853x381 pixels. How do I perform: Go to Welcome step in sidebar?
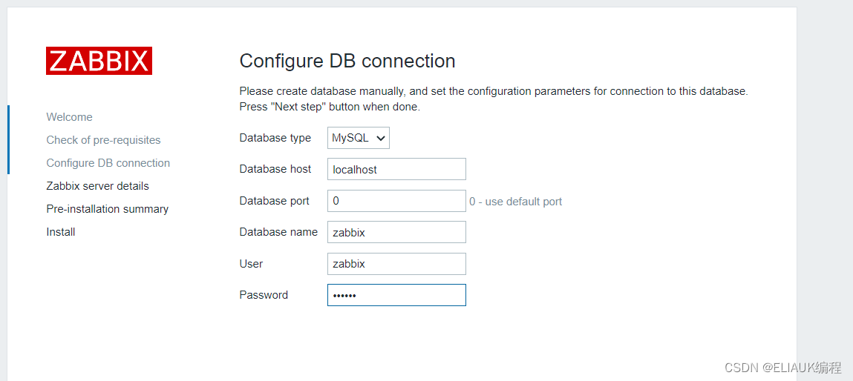(x=69, y=117)
